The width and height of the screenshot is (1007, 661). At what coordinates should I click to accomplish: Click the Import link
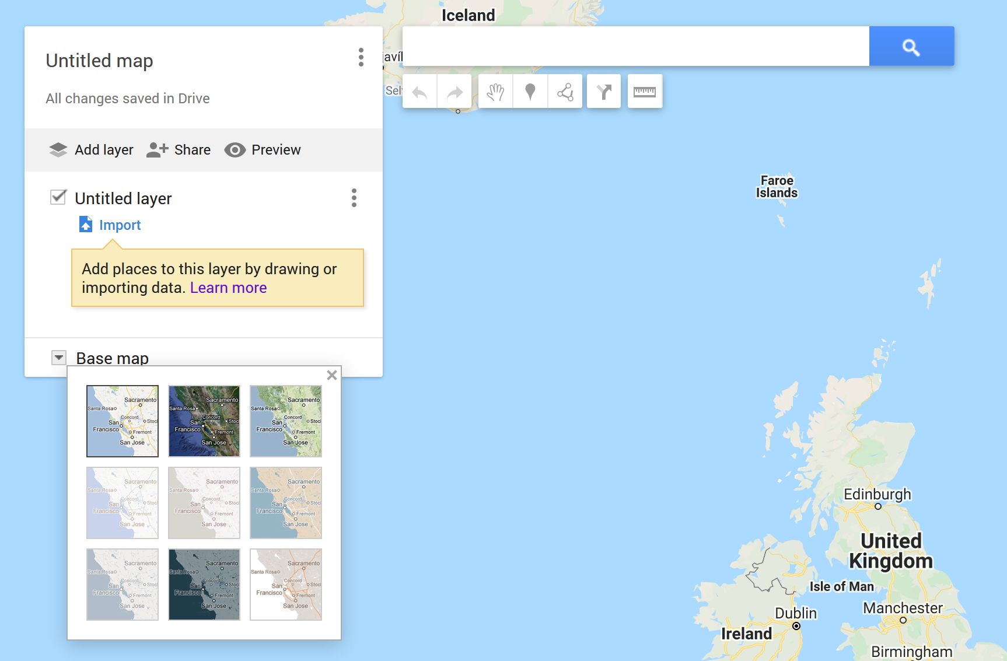pos(120,225)
